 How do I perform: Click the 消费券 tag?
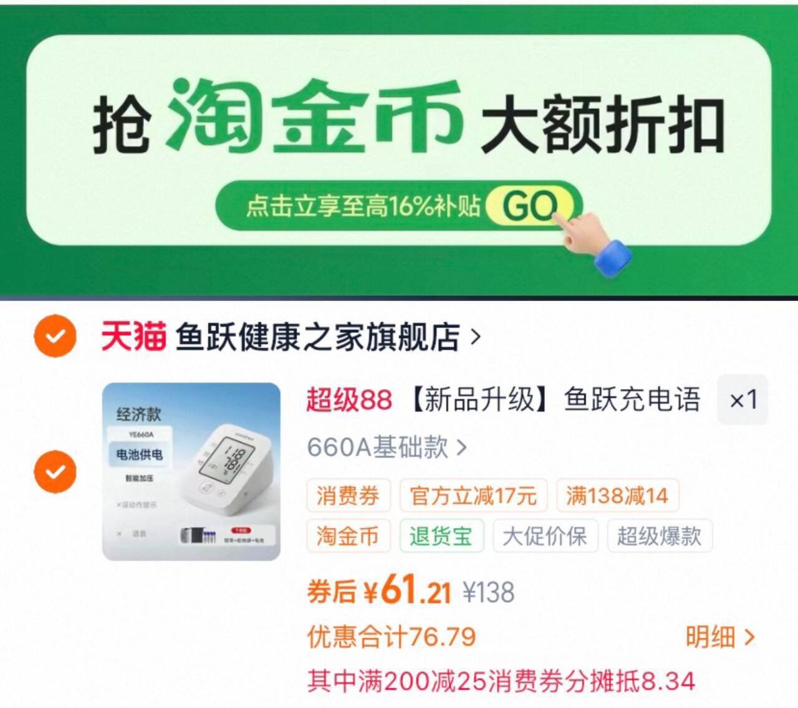(x=348, y=496)
